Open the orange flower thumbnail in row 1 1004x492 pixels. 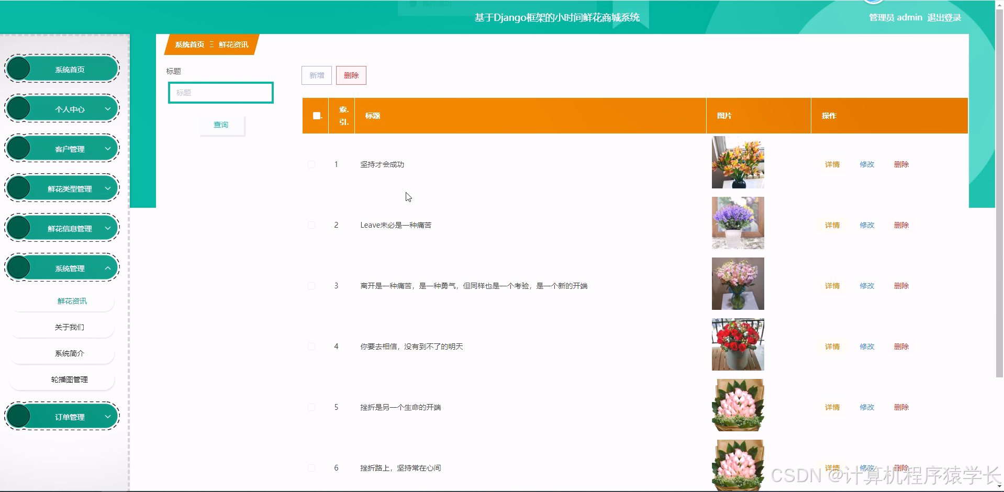click(738, 162)
